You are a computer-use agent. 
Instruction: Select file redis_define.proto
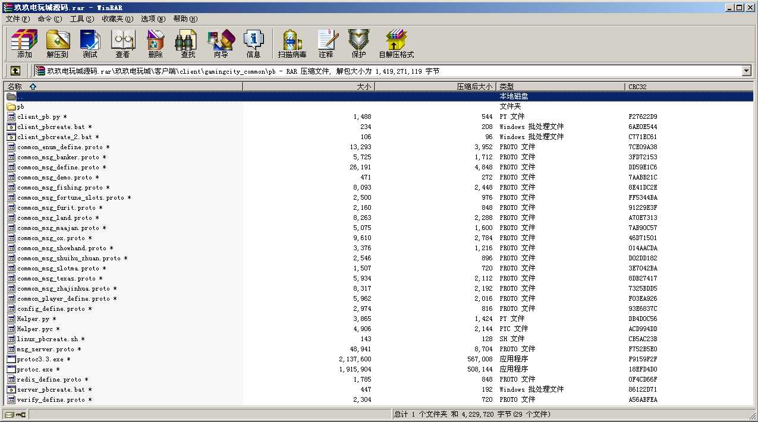pos(52,380)
